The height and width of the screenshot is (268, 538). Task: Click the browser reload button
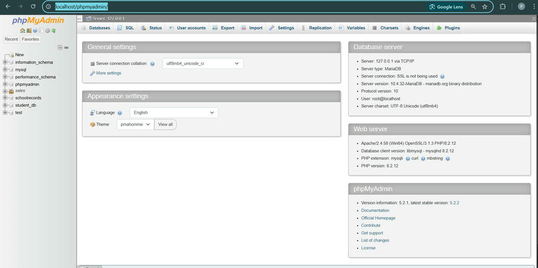click(33, 6)
